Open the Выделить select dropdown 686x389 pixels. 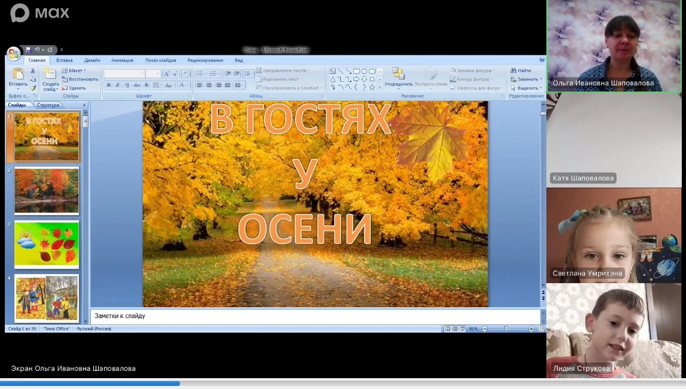527,88
